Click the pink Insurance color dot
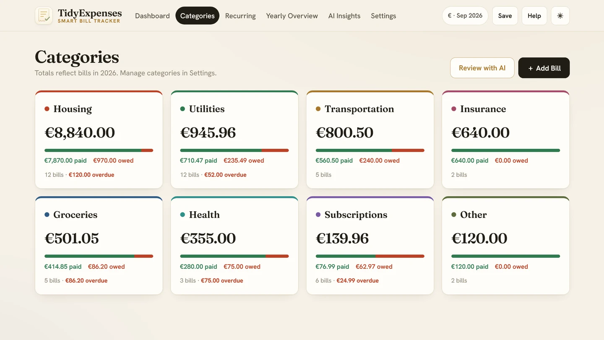 (454, 109)
